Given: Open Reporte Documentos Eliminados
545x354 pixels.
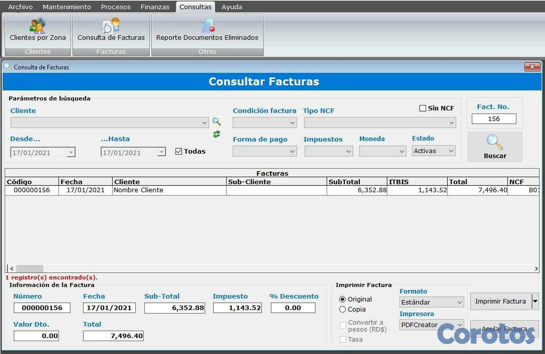Looking at the screenshot, I should [207, 29].
